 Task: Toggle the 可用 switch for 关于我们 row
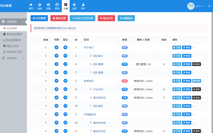click(57, 47)
